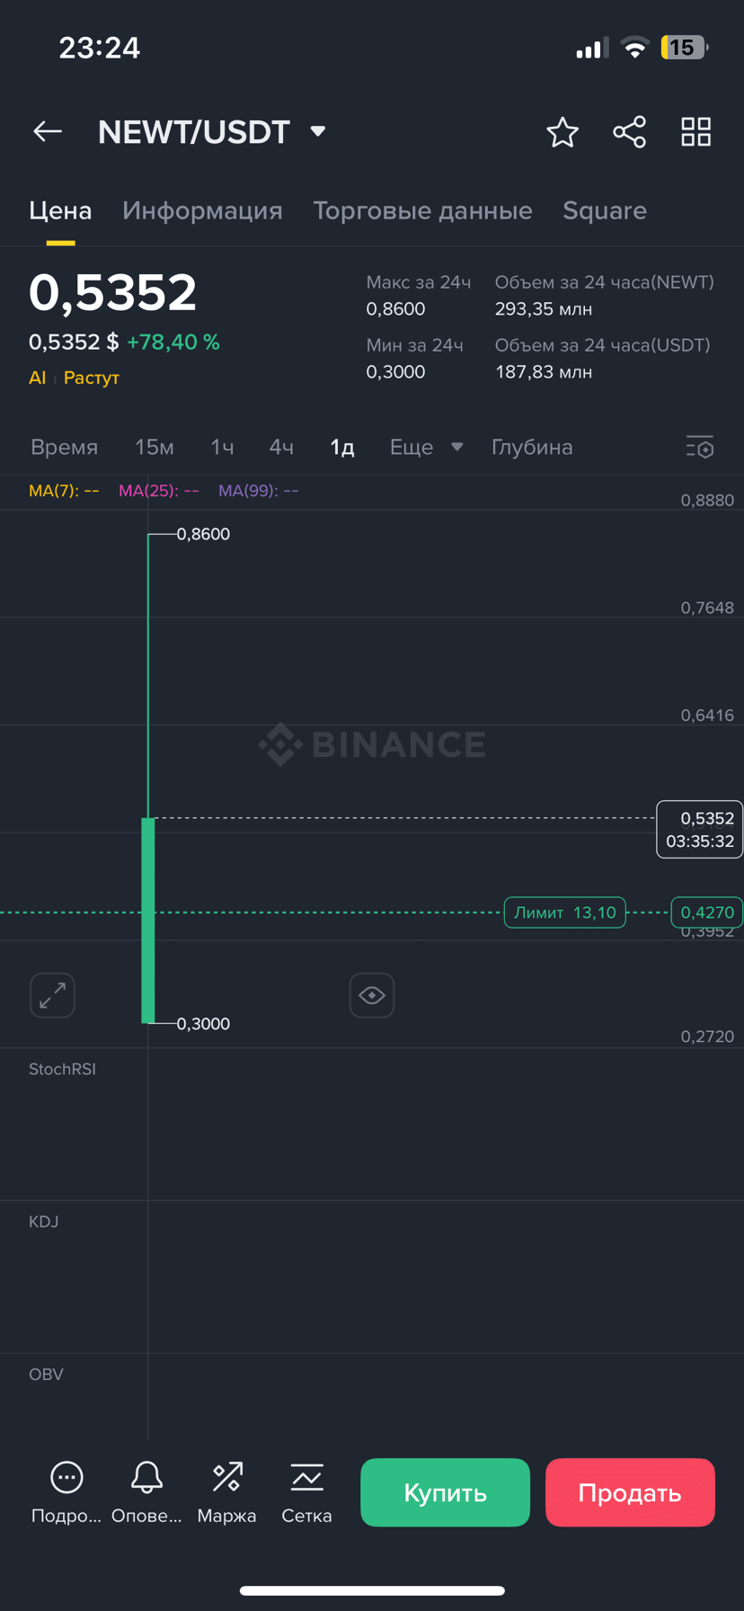Tap the battery indicator in status bar
Viewport: 744px width, 1611px height.
685,48
